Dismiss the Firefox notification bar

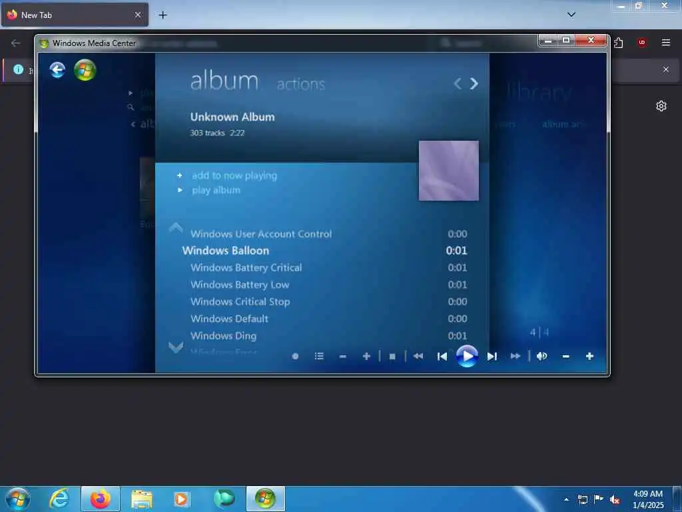click(x=666, y=69)
